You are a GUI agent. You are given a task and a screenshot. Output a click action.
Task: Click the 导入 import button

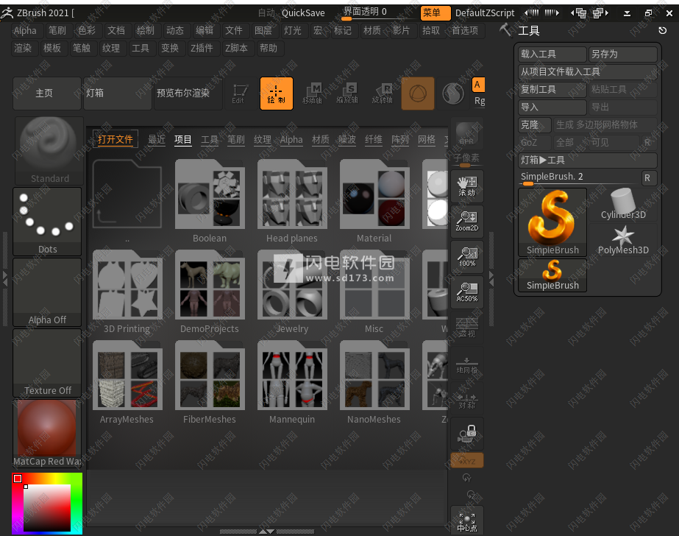[552, 107]
